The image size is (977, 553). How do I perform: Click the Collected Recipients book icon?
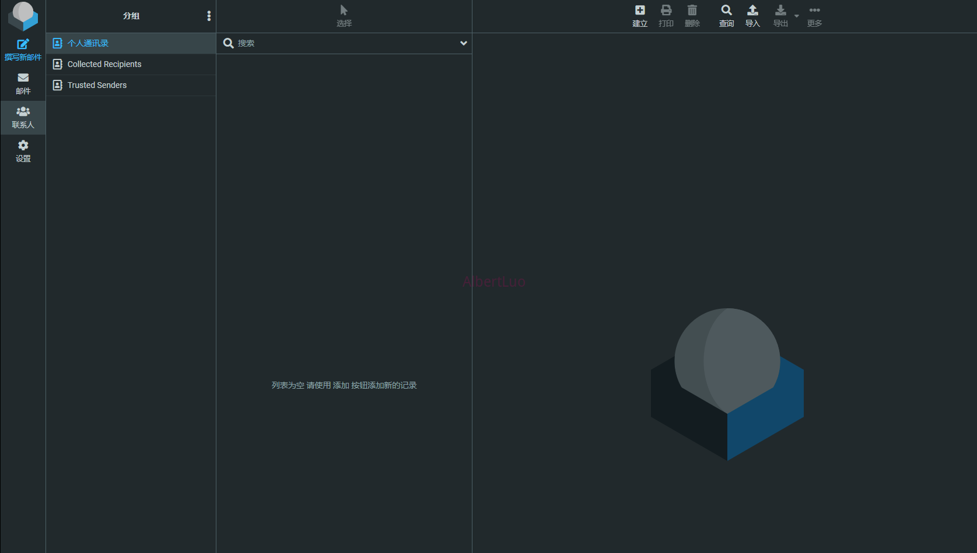[58, 64]
